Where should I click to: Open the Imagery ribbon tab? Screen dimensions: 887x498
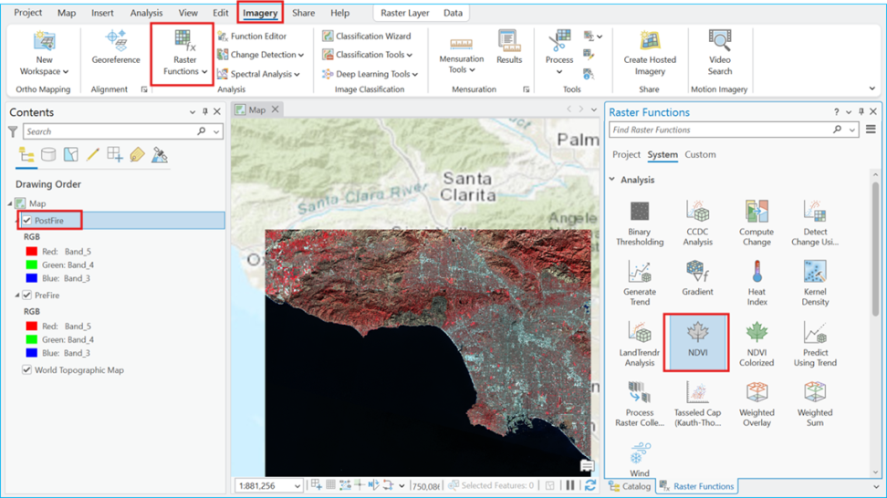[260, 13]
